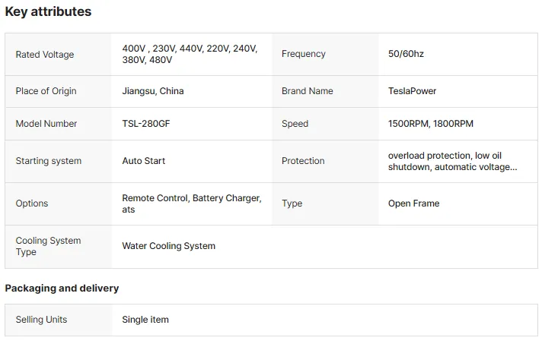This screenshot has height=347, width=542.
Task: Click the 400V, 230V, 440V voltage values
Action: tap(190, 54)
